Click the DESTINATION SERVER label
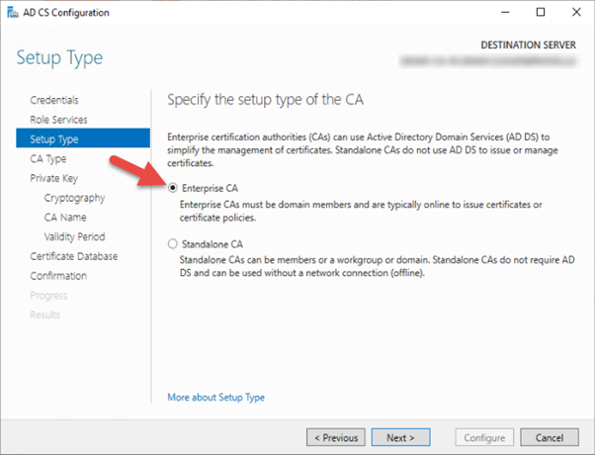595x455 pixels. tap(528, 45)
